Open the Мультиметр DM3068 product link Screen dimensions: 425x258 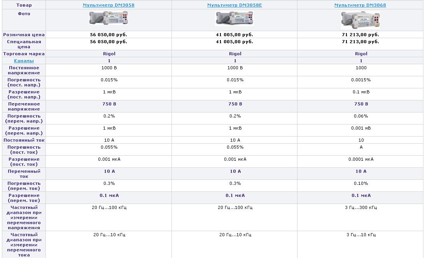coord(360,5)
